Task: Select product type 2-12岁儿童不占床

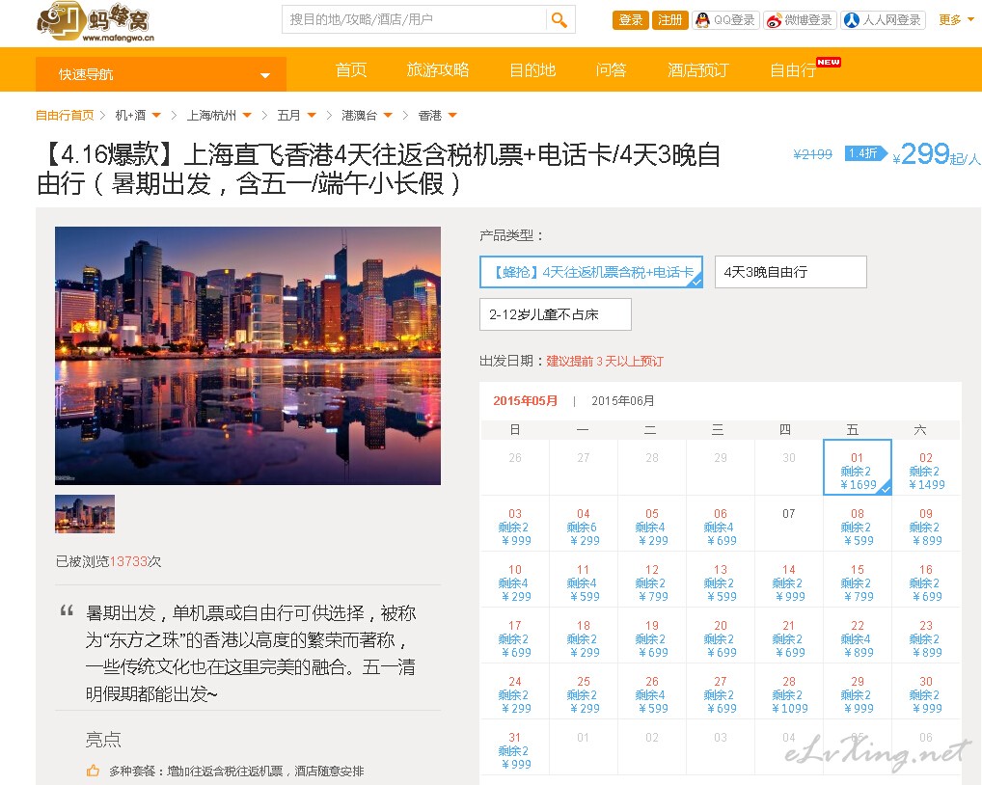Action: [x=556, y=314]
